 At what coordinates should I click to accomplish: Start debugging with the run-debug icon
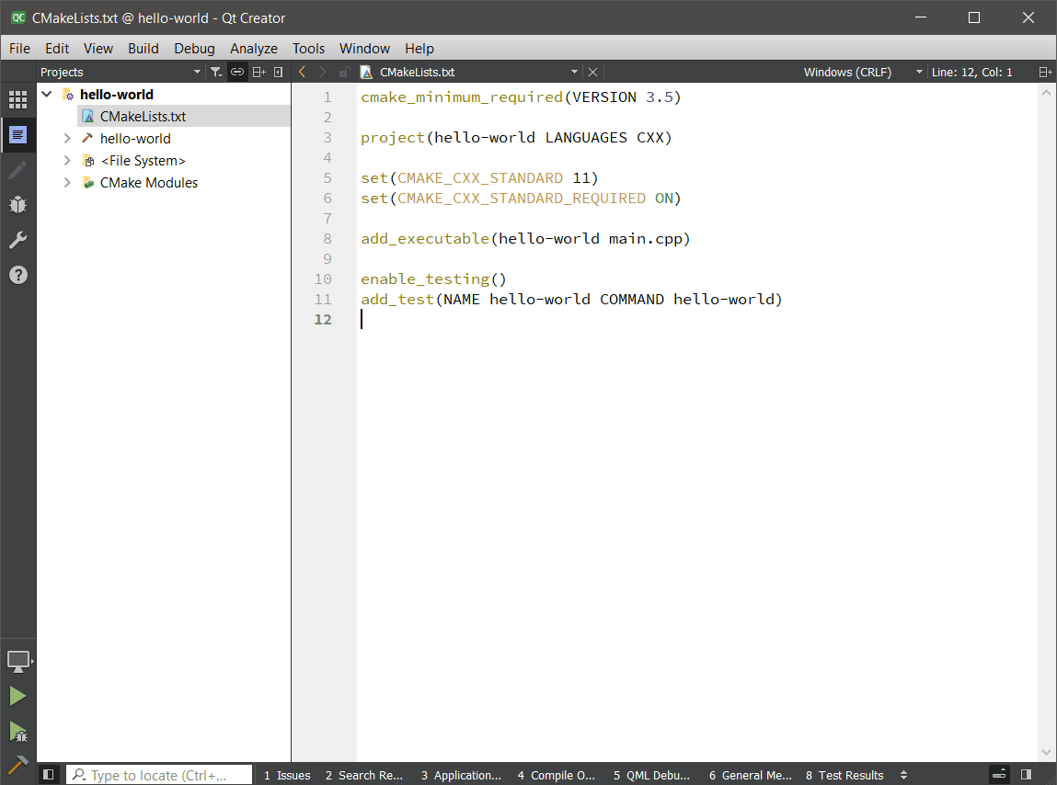pos(17,731)
